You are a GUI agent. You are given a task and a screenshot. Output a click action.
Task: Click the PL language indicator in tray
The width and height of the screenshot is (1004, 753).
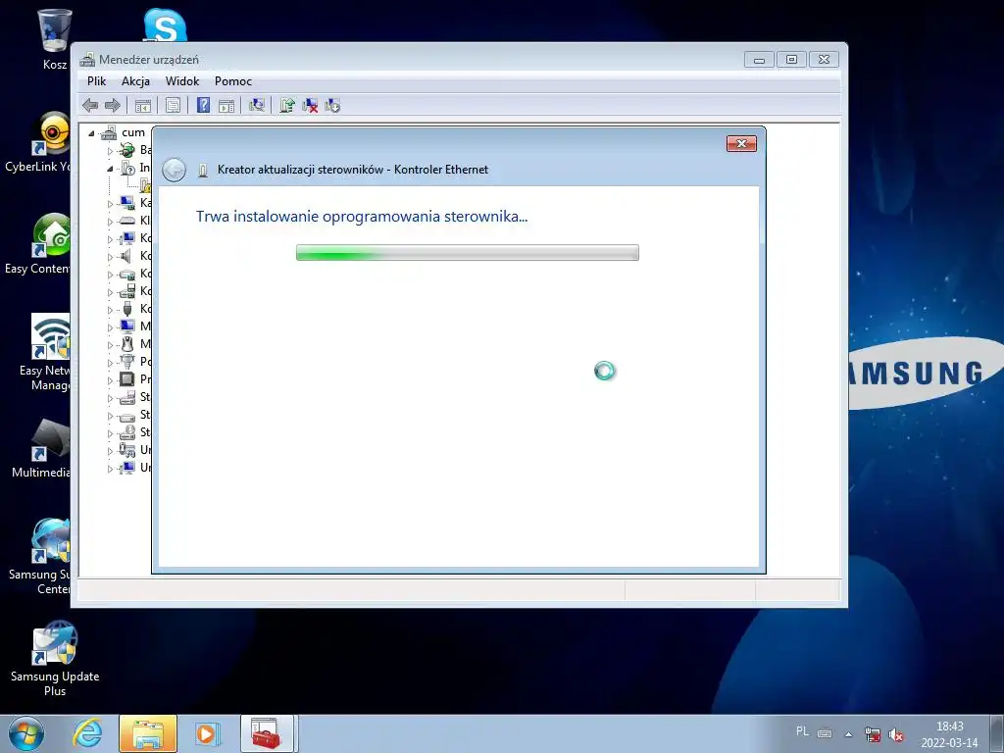pos(802,731)
